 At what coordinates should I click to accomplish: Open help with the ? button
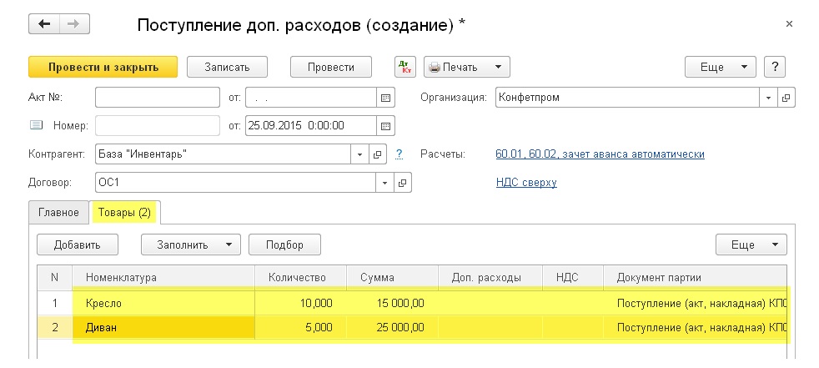(x=775, y=67)
